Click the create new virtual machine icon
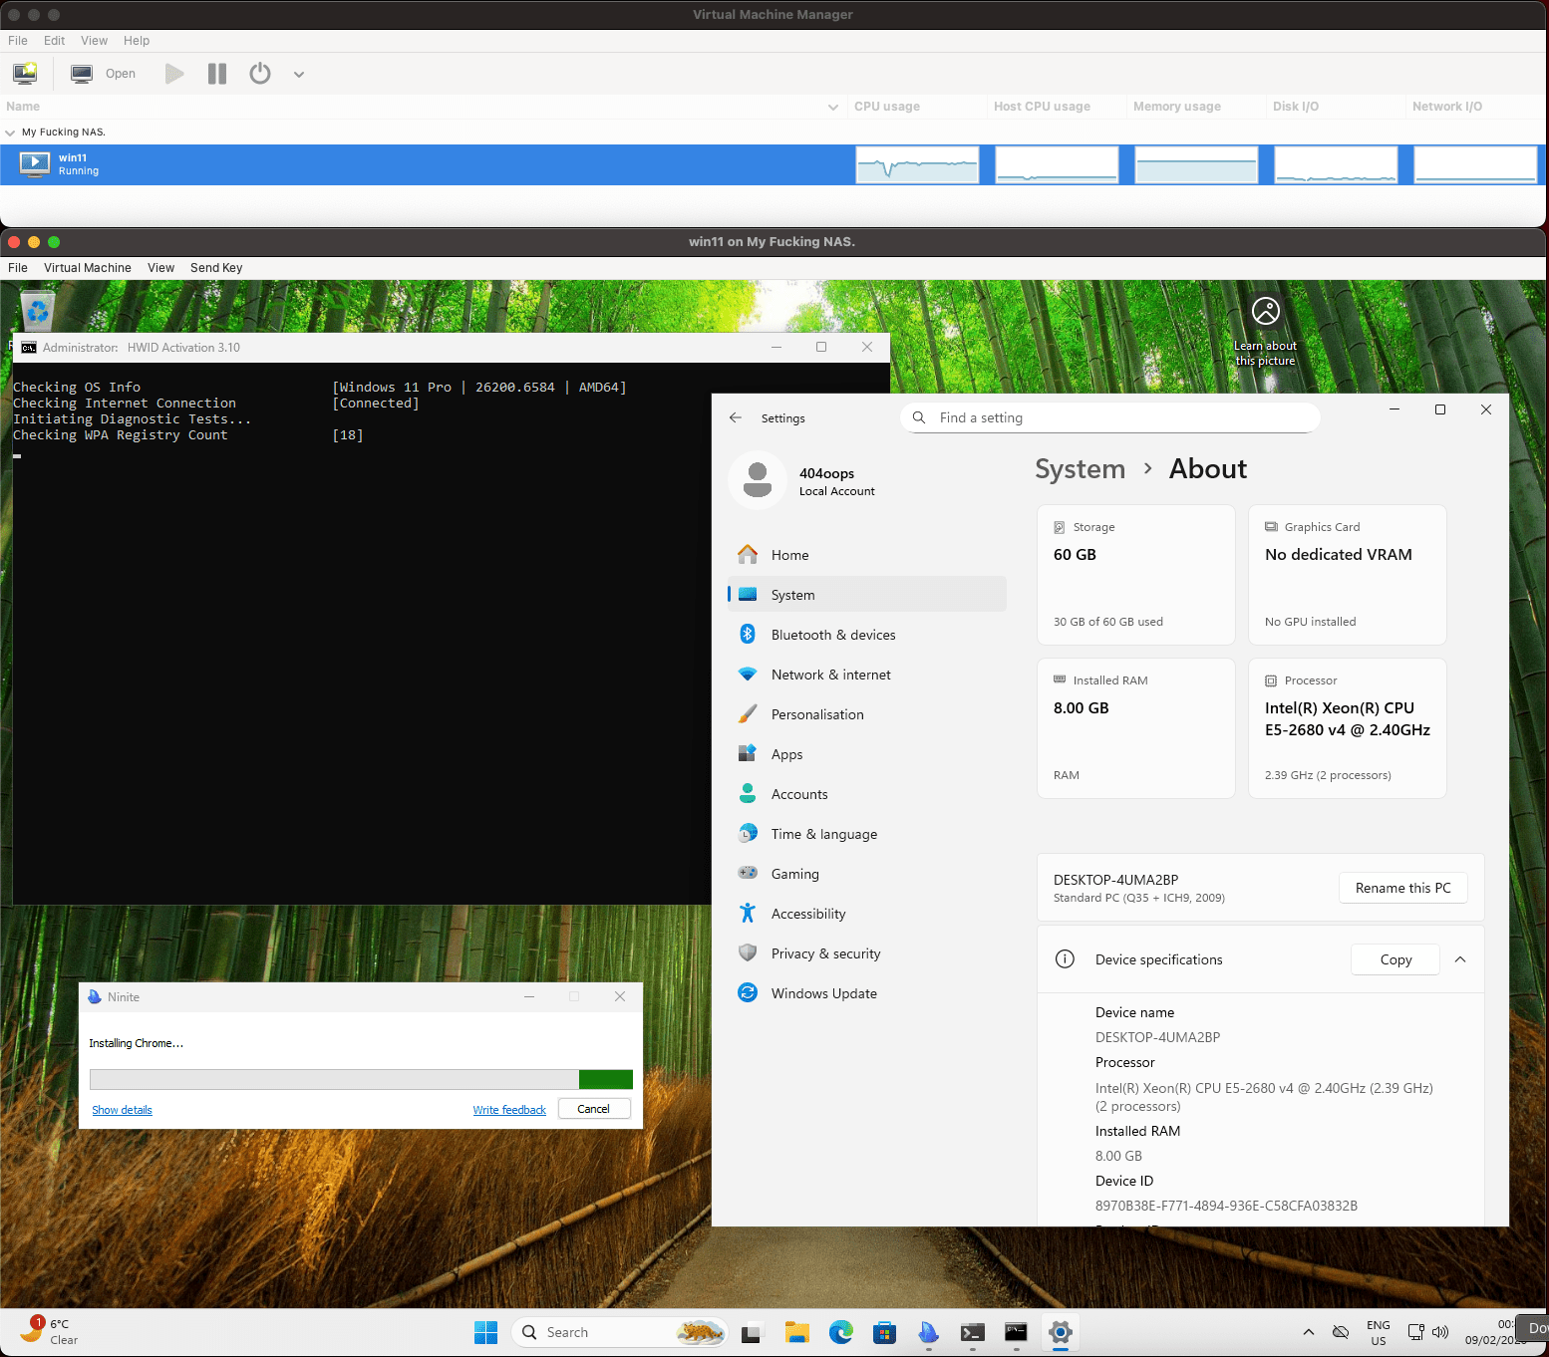 click(x=25, y=73)
